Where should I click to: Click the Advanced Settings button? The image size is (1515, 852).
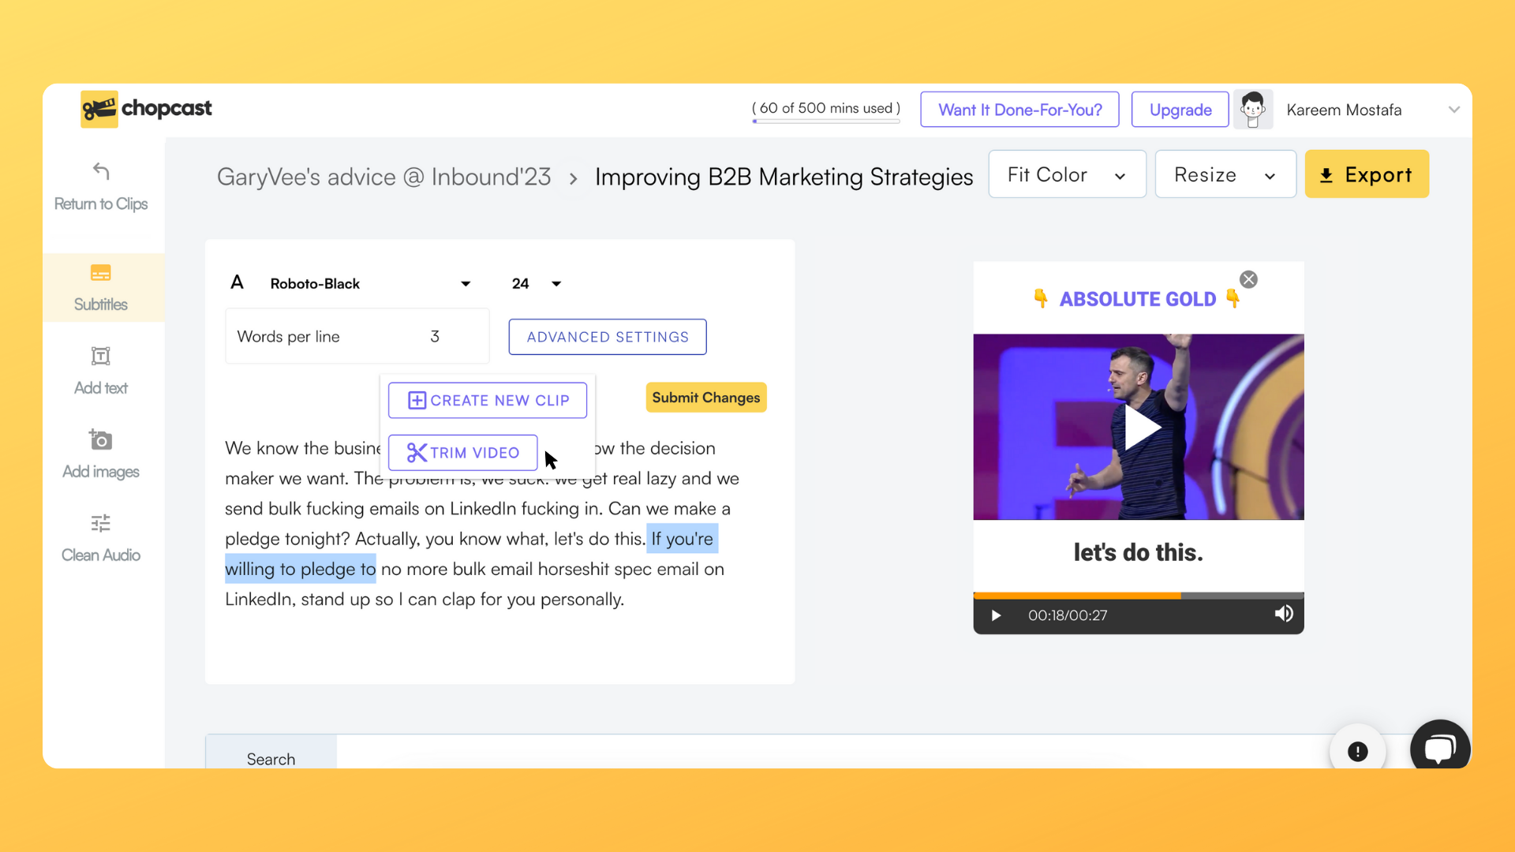point(608,336)
